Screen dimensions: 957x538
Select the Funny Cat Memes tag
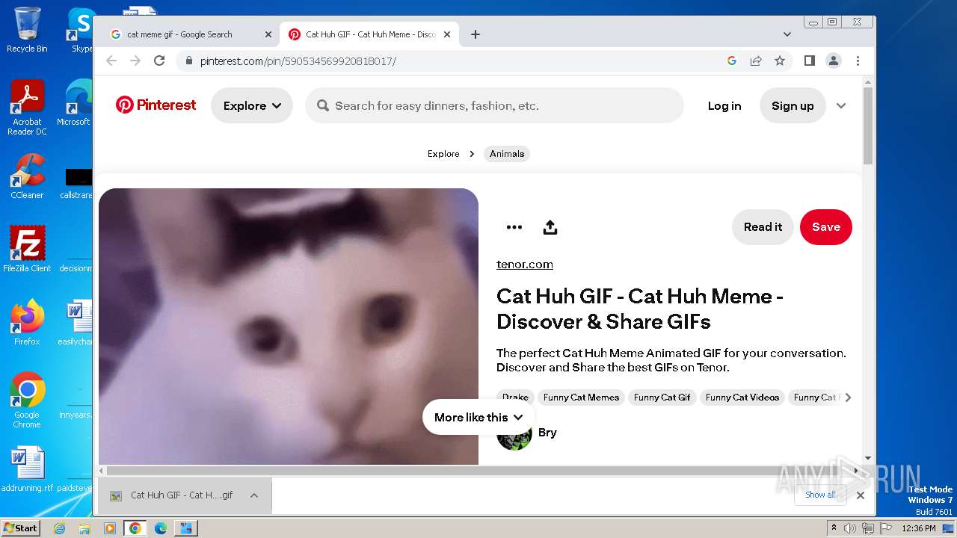tap(581, 398)
